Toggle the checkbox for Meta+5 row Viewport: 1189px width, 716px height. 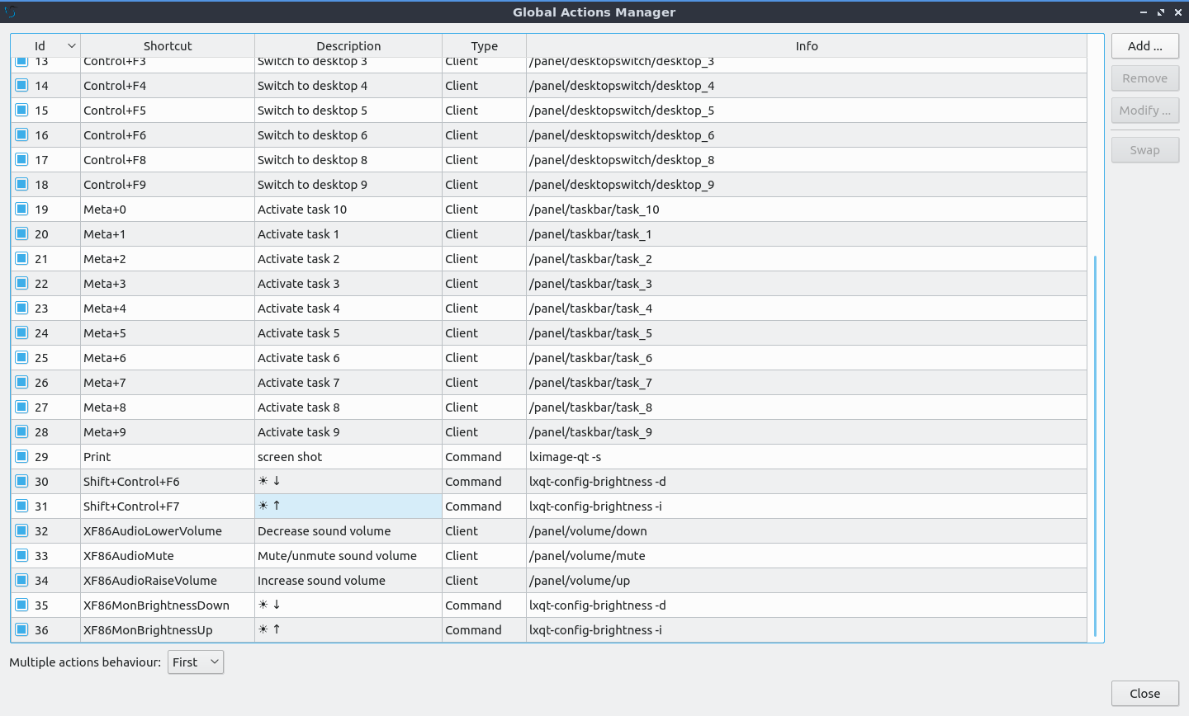tap(22, 332)
